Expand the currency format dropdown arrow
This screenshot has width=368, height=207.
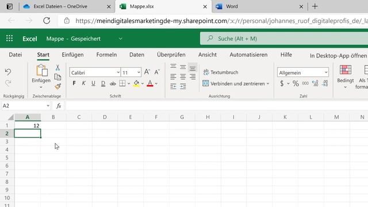tap(288, 83)
